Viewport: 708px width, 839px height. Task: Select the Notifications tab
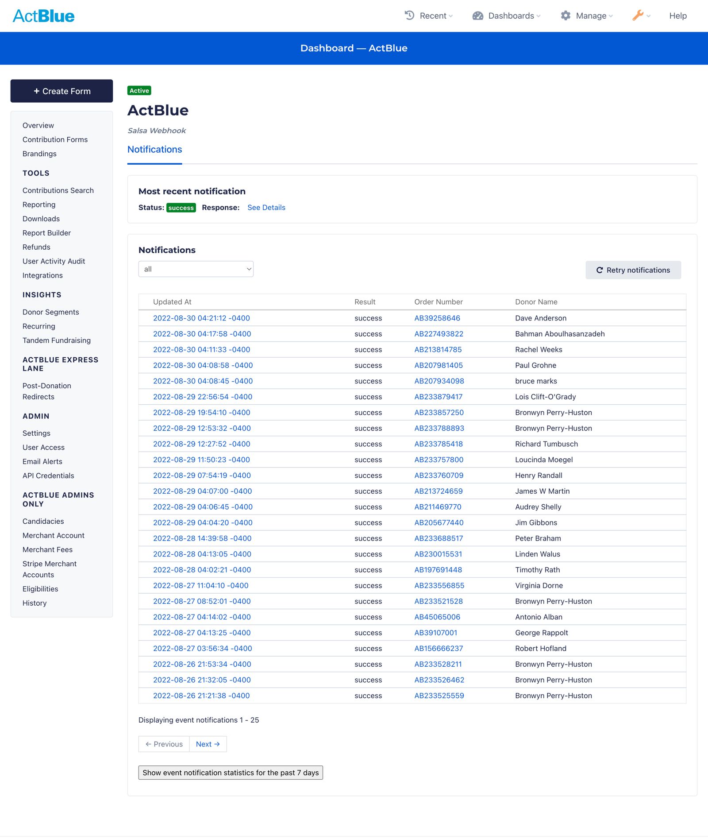(x=154, y=150)
